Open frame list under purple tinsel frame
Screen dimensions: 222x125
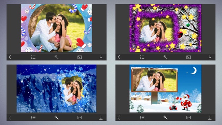tap(142, 57)
